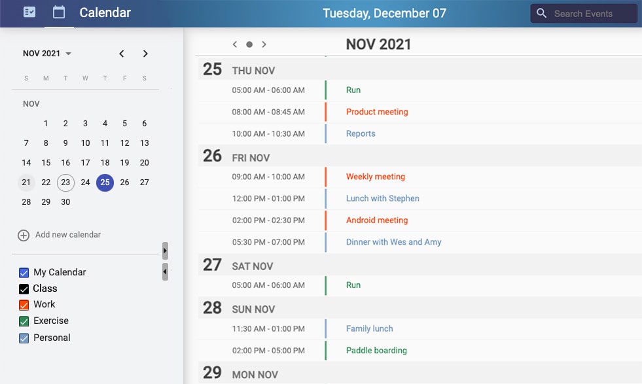Toggle the Personal calendar visibility
The image size is (642, 384).
coord(24,338)
